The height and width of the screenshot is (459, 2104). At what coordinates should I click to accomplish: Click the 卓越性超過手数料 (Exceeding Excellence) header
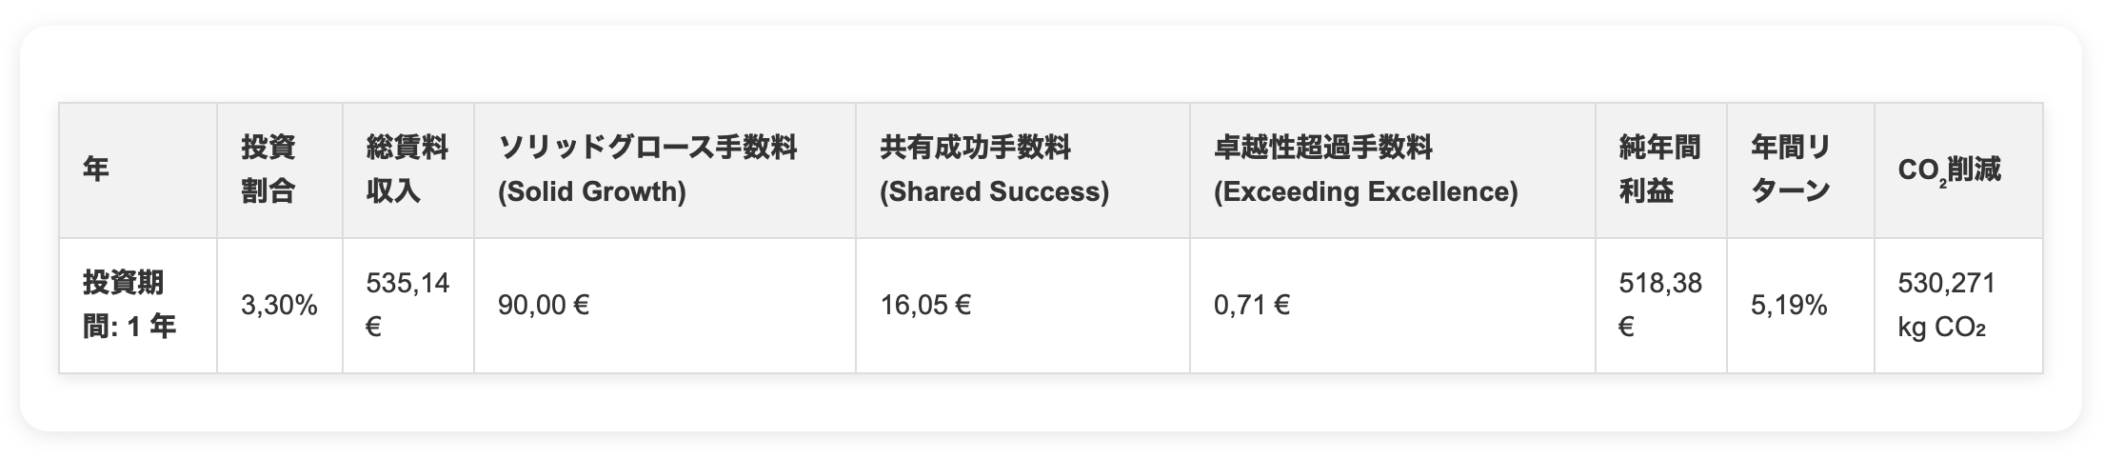(x=1365, y=170)
